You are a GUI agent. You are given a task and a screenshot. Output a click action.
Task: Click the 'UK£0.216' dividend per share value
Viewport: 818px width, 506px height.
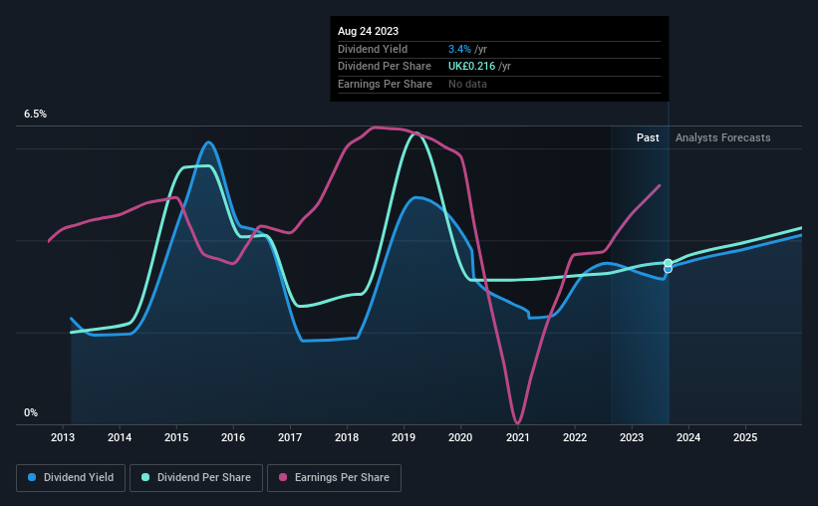[471, 67]
